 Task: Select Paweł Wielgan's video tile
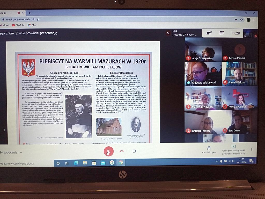240,74
